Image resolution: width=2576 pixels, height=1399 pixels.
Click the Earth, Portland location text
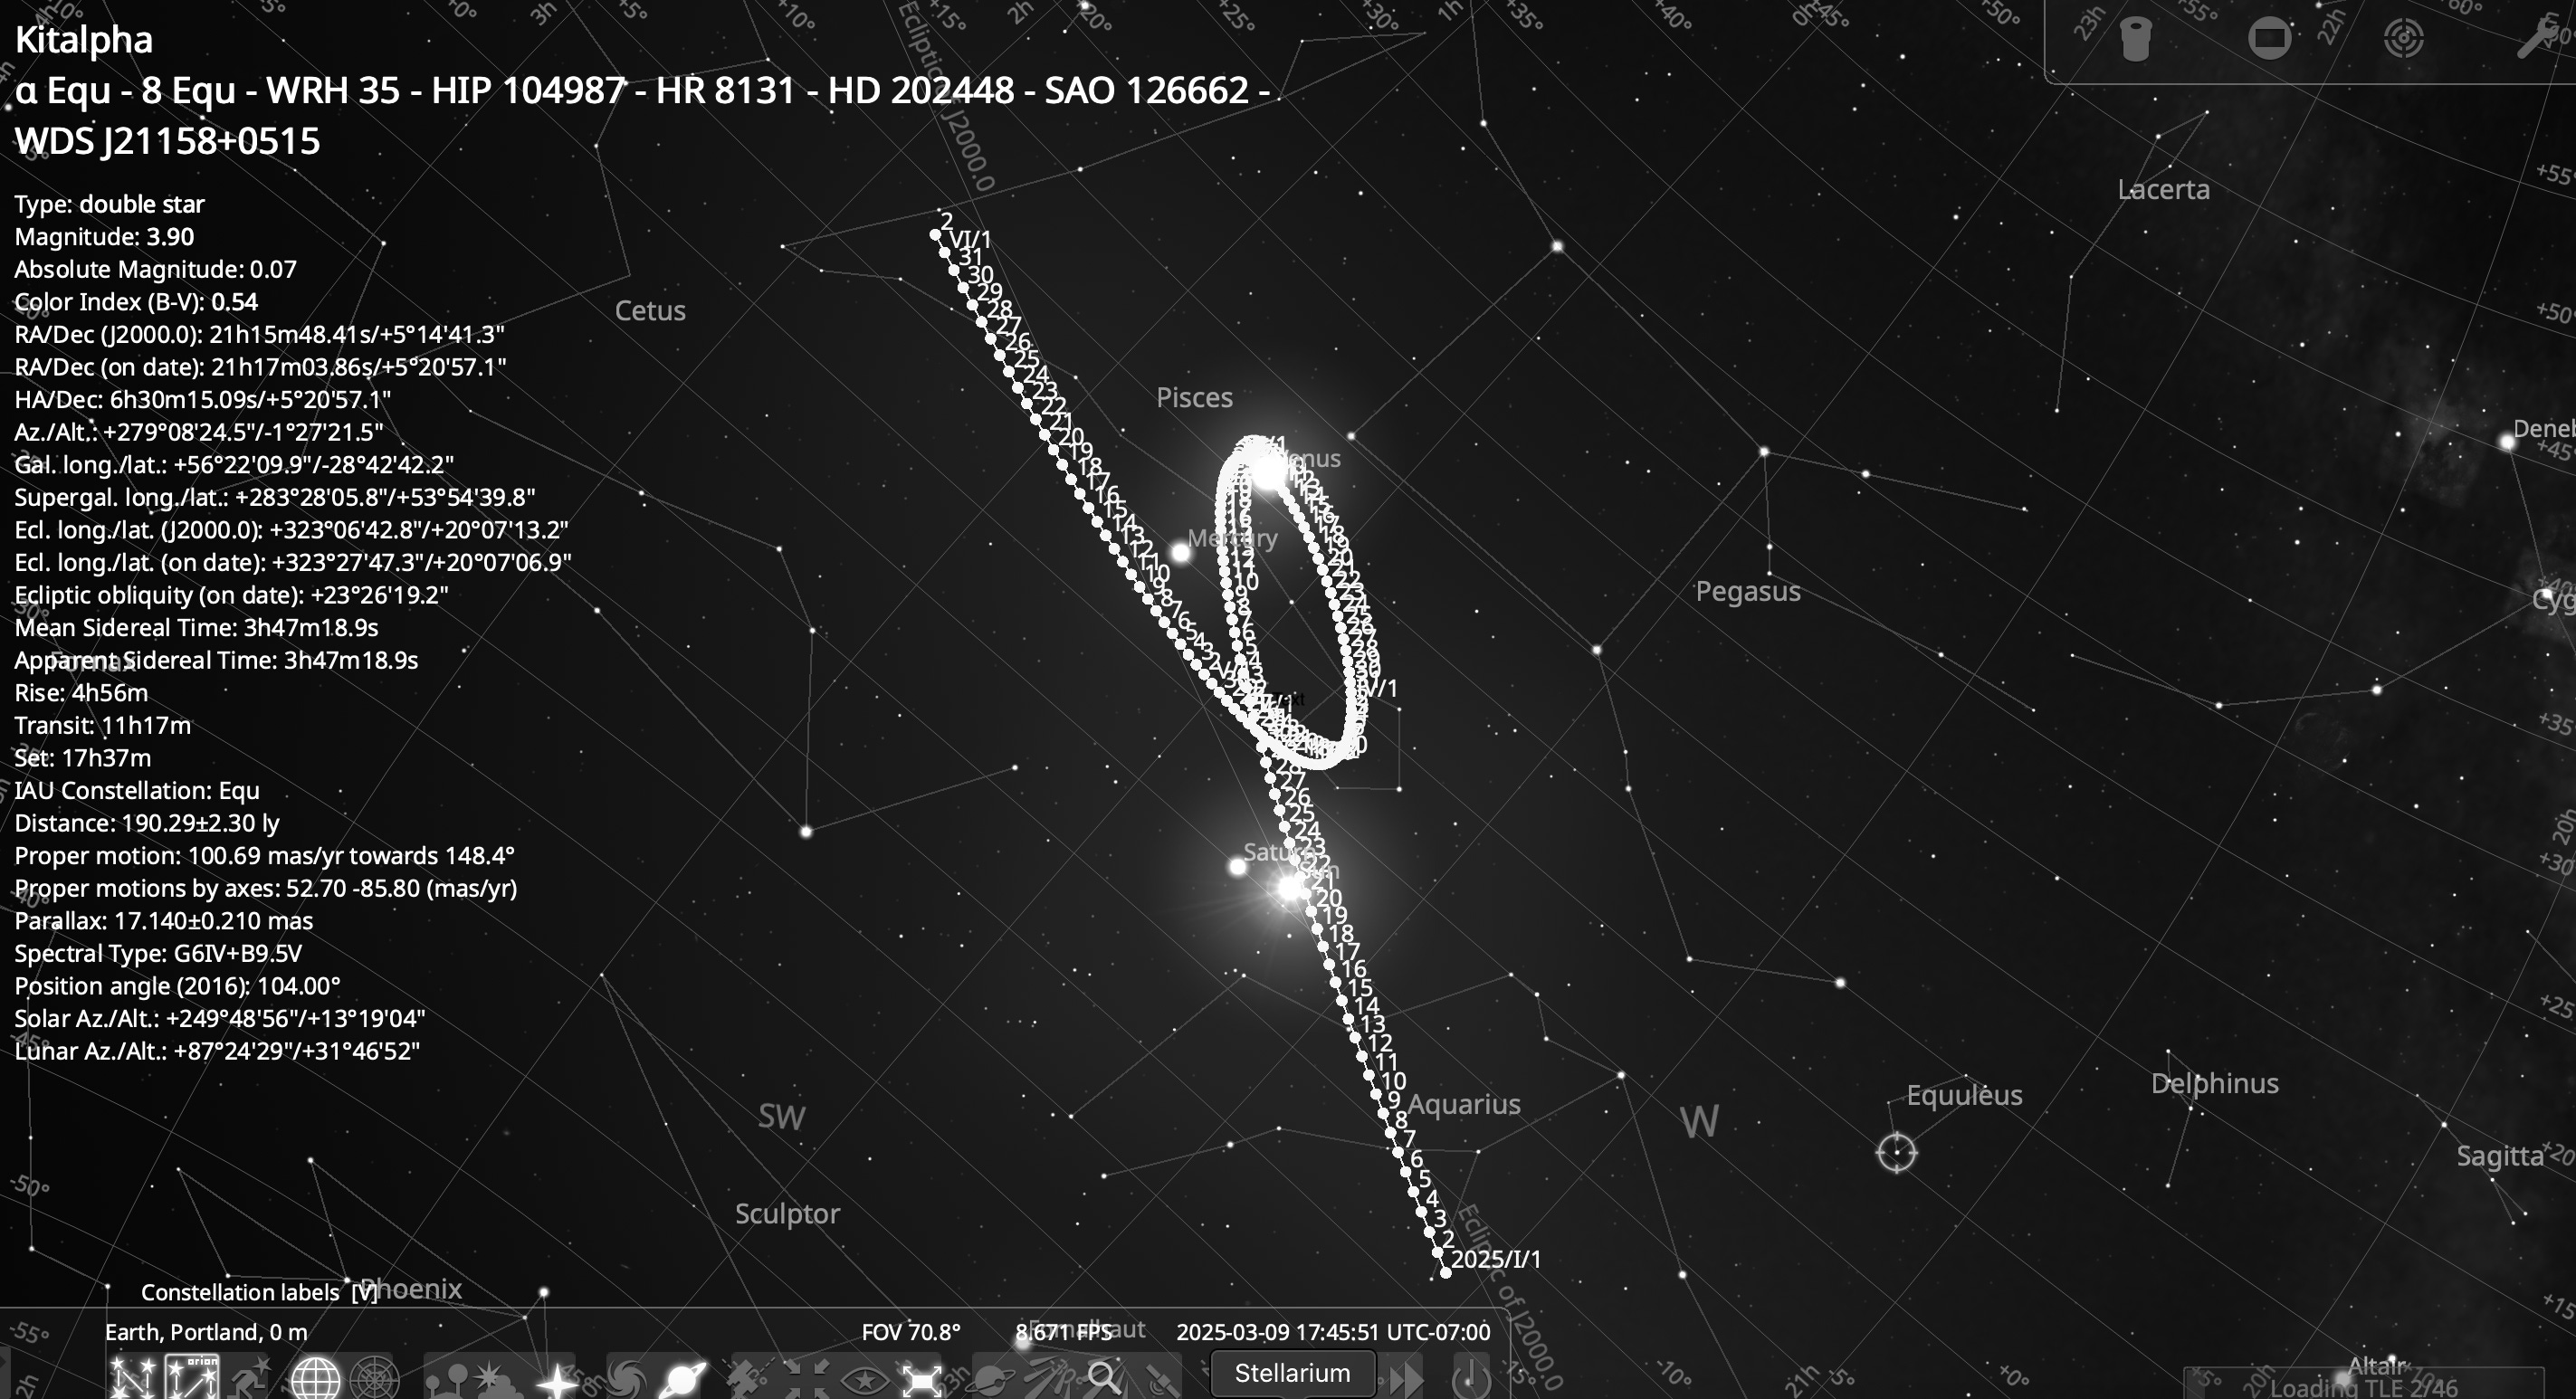(206, 1332)
